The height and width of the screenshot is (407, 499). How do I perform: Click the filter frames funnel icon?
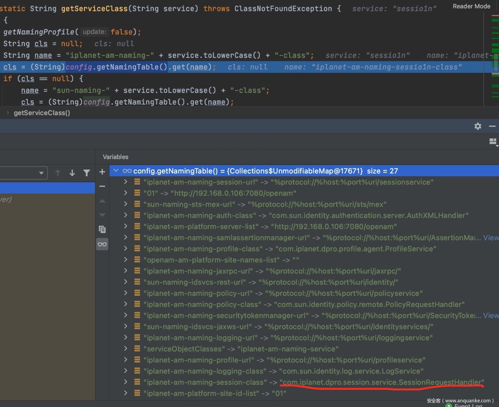(x=87, y=173)
